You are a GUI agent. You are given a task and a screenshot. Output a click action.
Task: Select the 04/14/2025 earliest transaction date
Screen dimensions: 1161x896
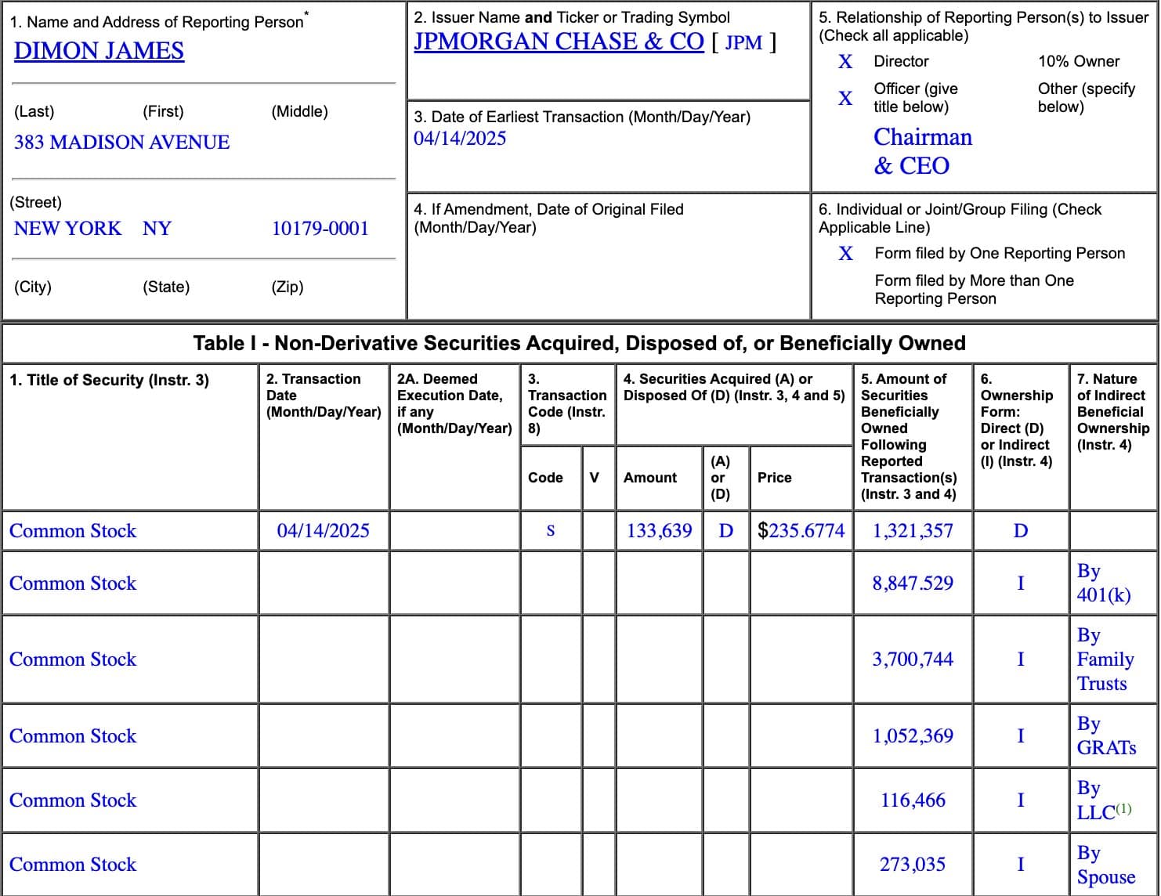tap(460, 139)
